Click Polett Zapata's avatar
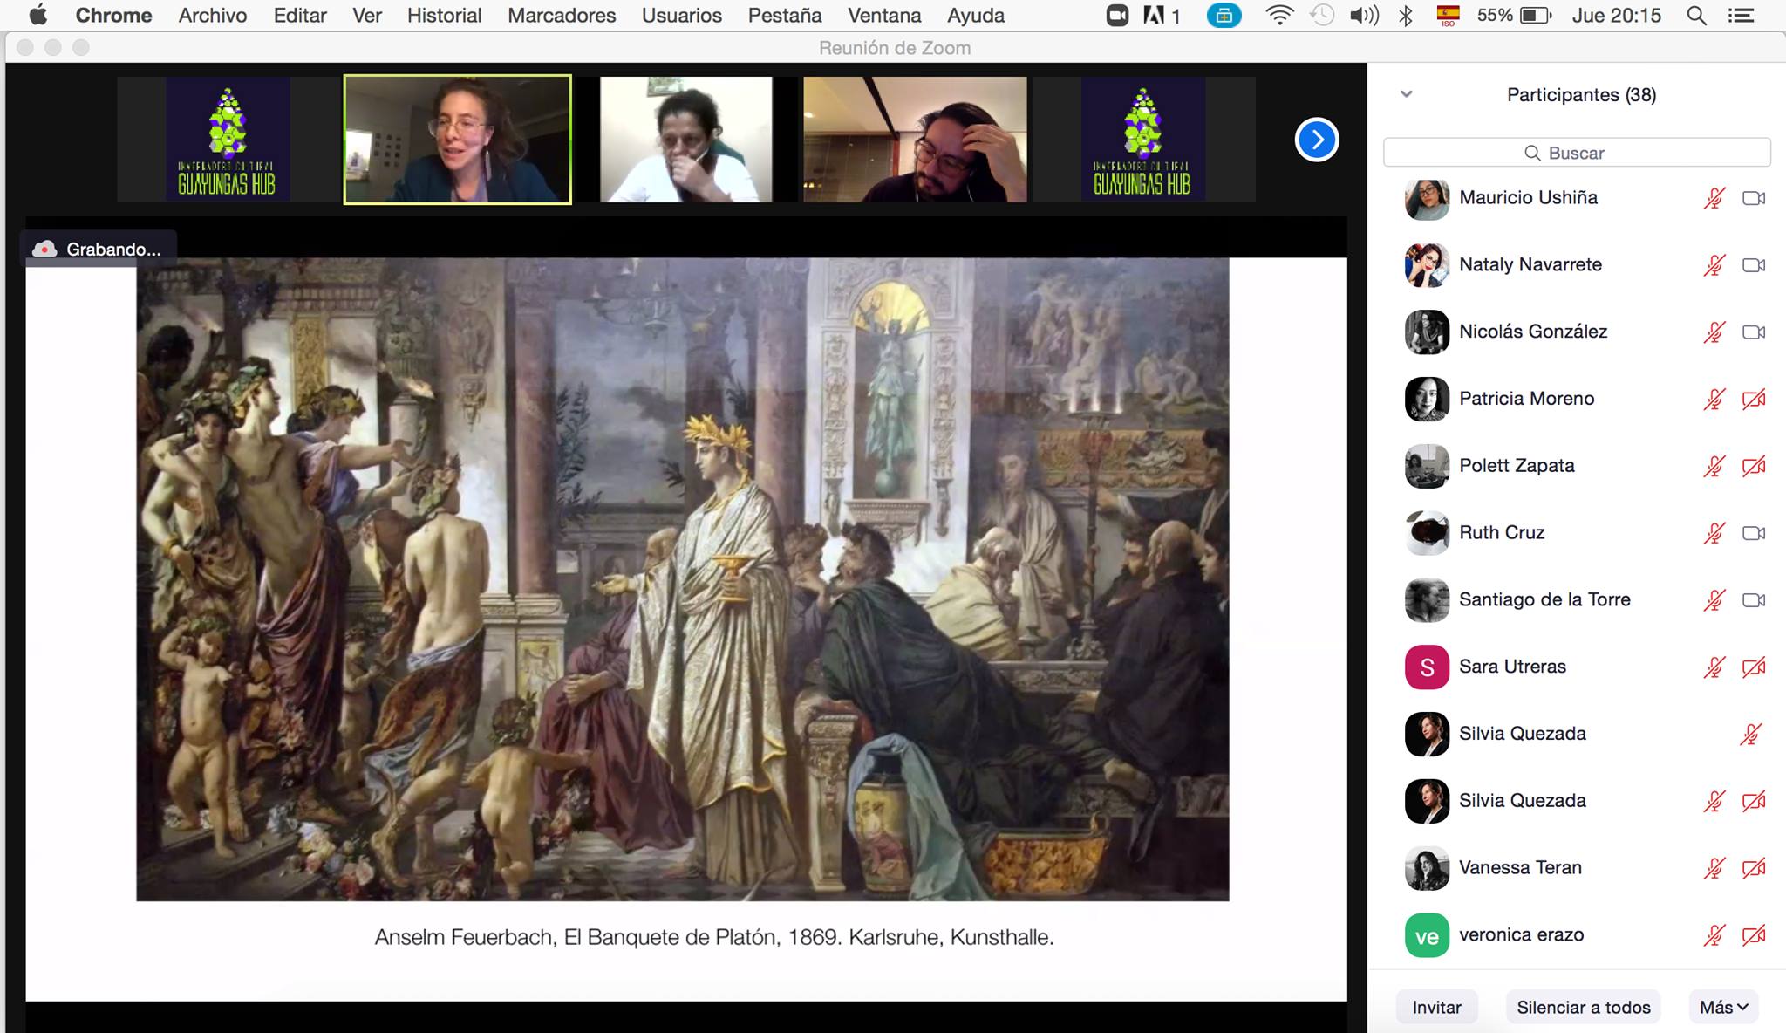 pyautogui.click(x=1427, y=466)
